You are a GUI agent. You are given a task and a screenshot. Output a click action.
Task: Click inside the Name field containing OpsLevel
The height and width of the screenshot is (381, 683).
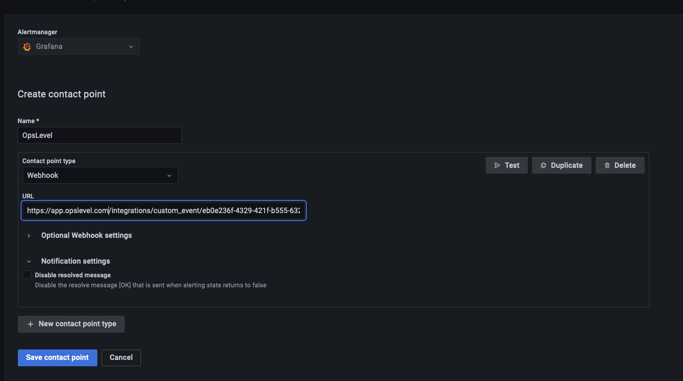[100, 135]
